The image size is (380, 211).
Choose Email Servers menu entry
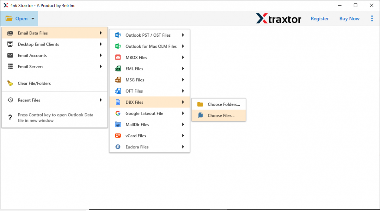tap(55, 67)
